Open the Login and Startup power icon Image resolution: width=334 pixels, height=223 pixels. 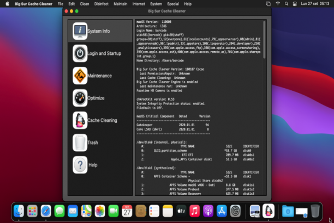[80, 53]
